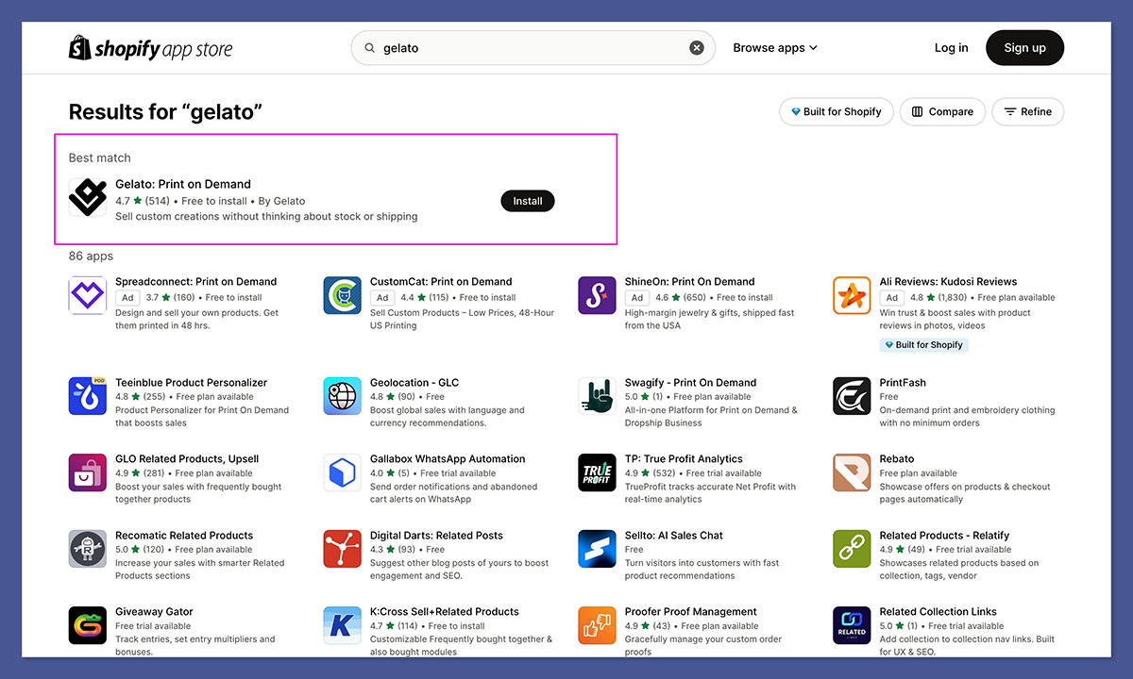1133x679 pixels.
Task: Open Rebato title link
Action: pyautogui.click(x=897, y=458)
